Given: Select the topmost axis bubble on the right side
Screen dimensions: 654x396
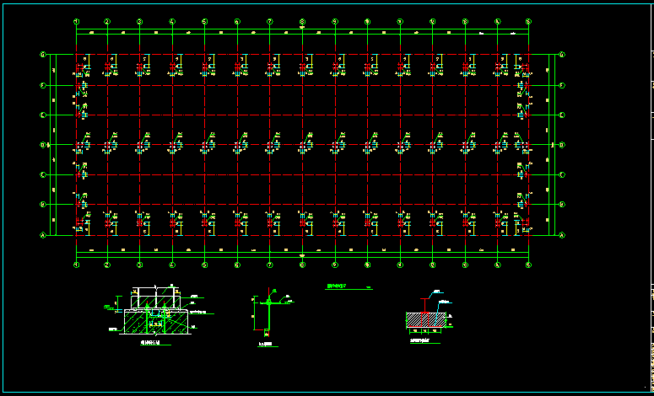Looking at the screenshot, I should [x=562, y=55].
